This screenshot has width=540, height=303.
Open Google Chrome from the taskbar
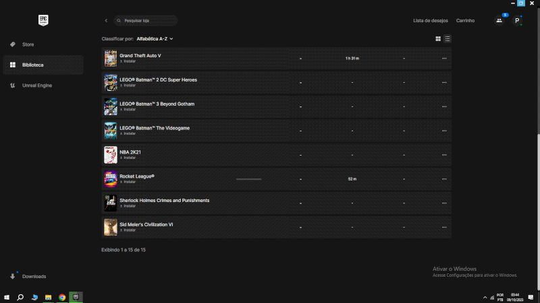pos(62,297)
